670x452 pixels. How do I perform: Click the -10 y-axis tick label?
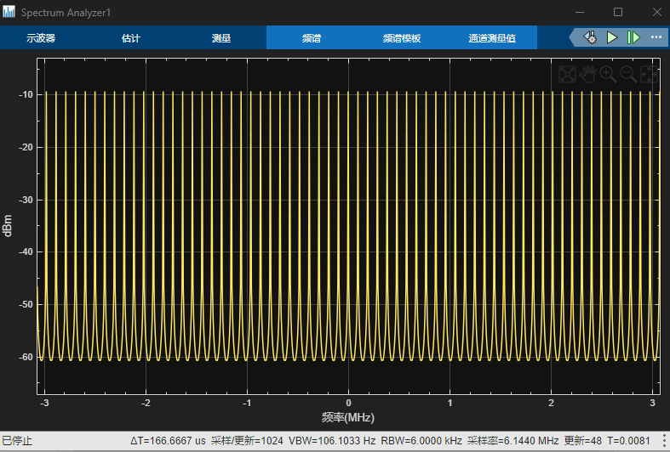26,94
